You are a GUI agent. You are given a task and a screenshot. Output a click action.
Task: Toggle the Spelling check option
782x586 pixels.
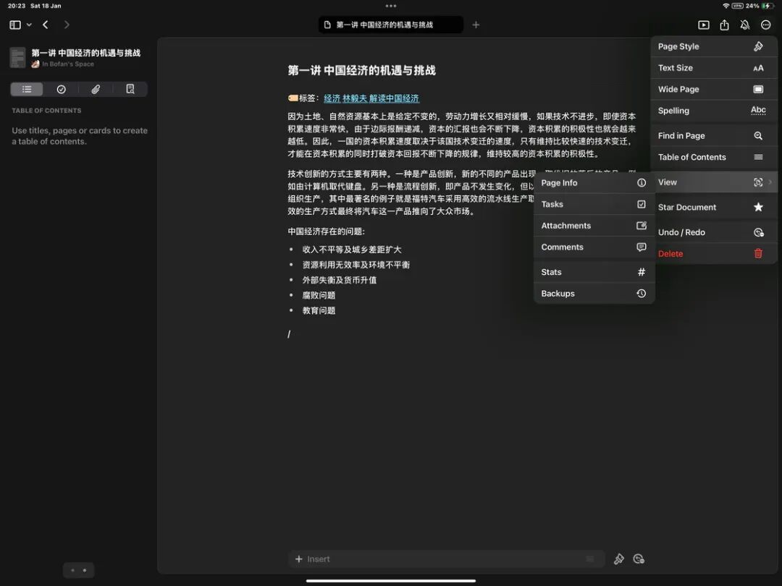coord(714,111)
